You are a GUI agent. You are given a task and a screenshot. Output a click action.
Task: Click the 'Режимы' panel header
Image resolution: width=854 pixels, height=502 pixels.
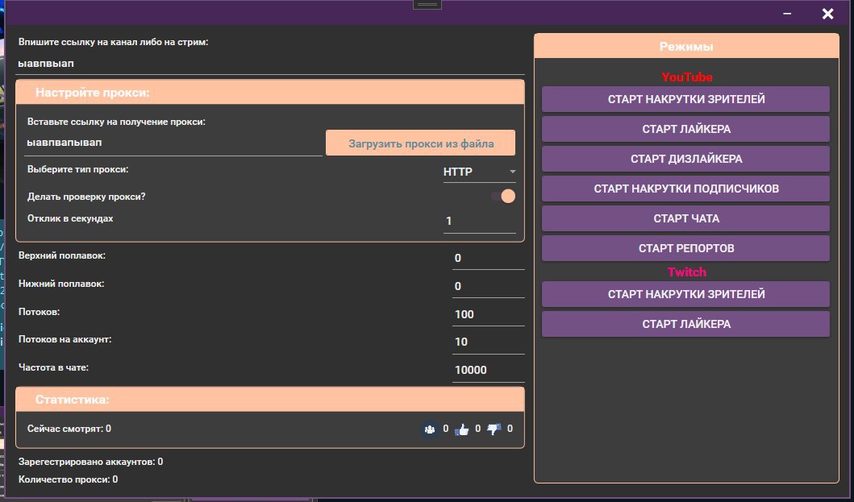click(686, 46)
